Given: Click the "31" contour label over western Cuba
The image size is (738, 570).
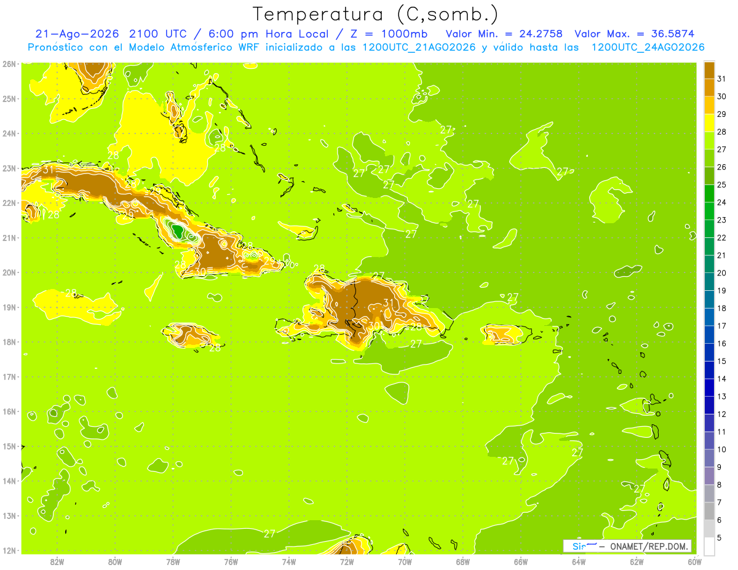Looking at the screenshot, I should [x=49, y=170].
